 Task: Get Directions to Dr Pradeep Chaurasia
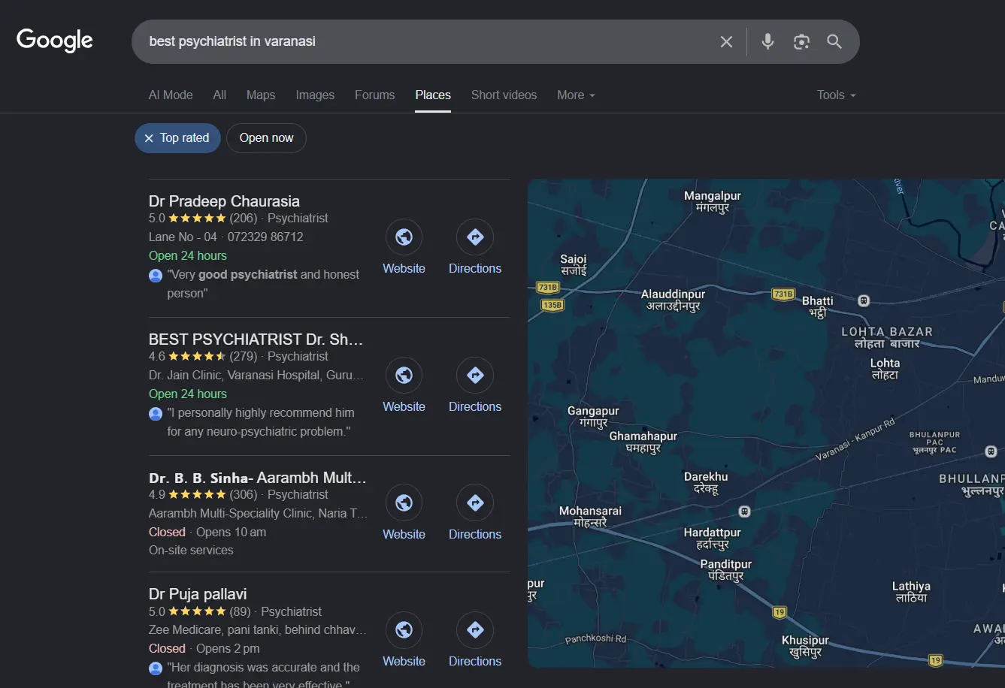pyautogui.click(x=474, y=236)
